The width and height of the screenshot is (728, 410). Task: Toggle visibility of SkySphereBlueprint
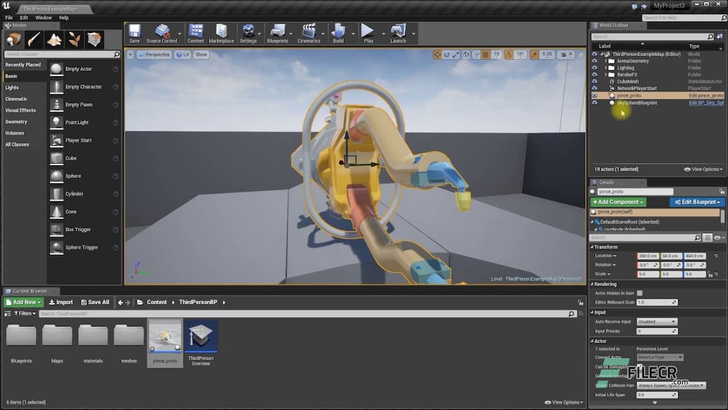[x=594, y=102]
